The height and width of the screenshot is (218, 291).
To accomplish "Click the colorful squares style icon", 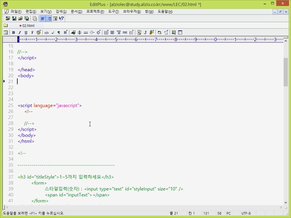I will [x=174, y=32].
